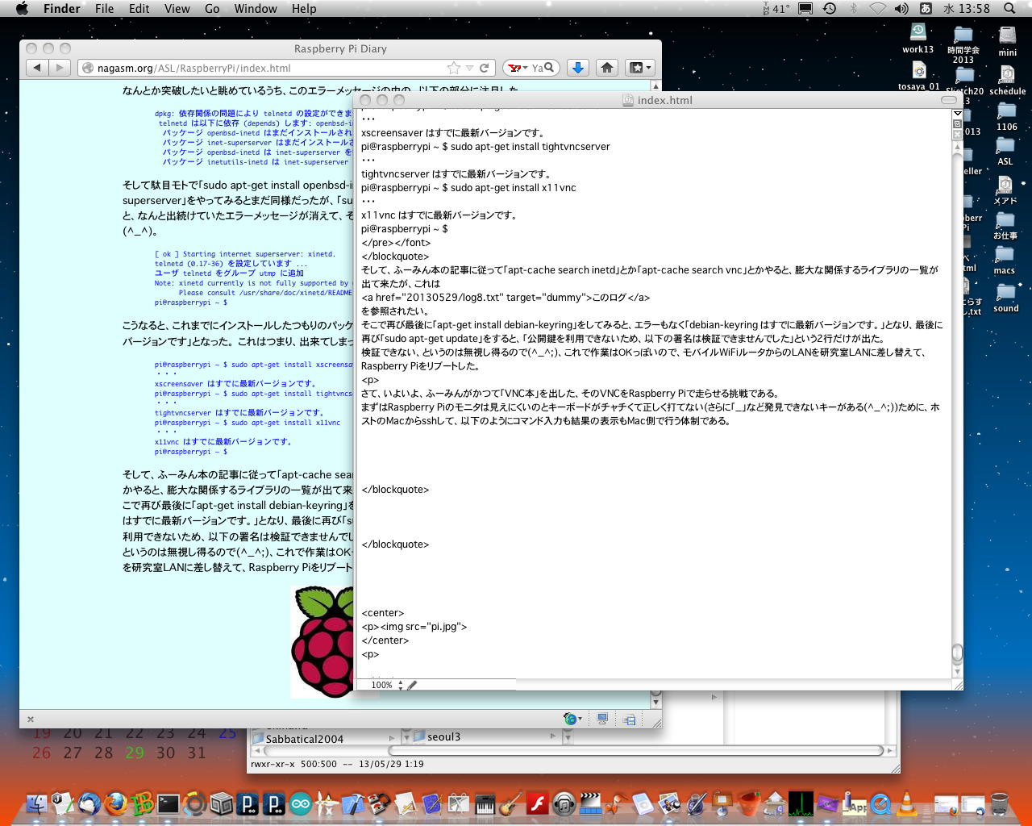This screenshot has width=1032, height=826.
Task: Open the Trash in the Dock
Action: tap(1000, 803)
